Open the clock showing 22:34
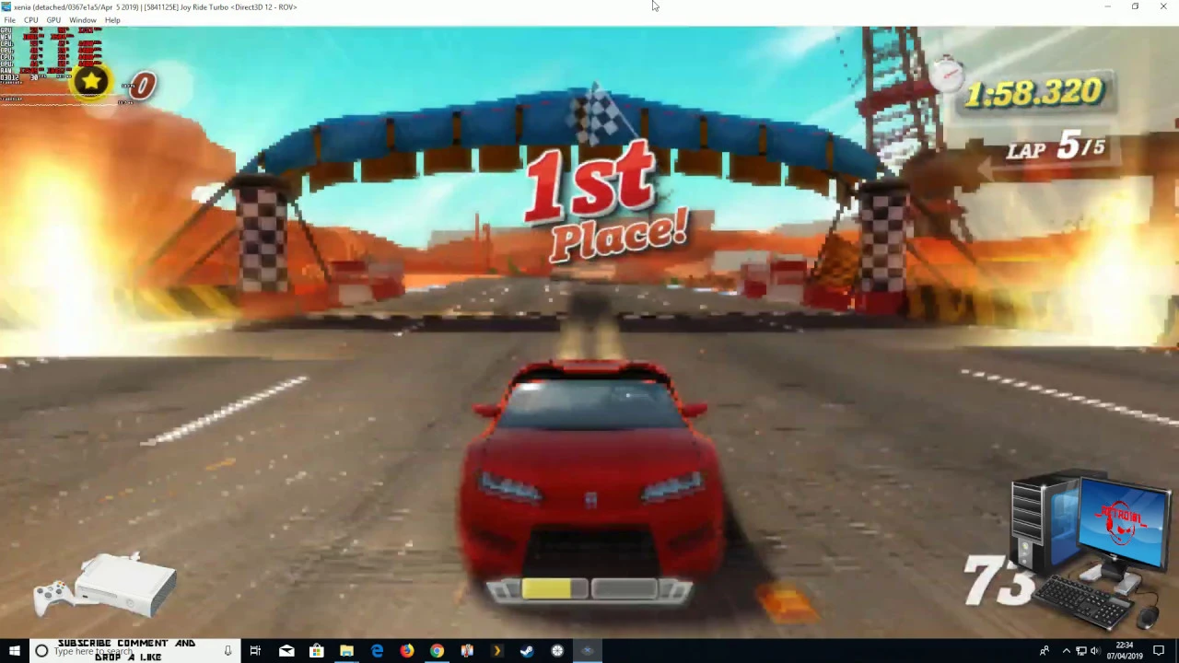The image size is (1179, 663). coord(1125,651)
